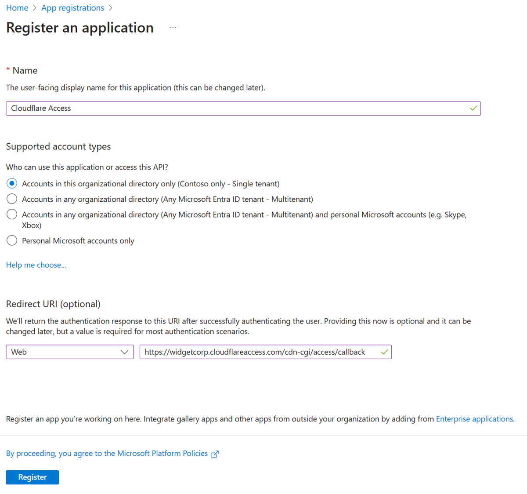Click the green checkmark in the Redirect URI field
The width and height of the screenshot is (527, 494).
pos(384,352)
